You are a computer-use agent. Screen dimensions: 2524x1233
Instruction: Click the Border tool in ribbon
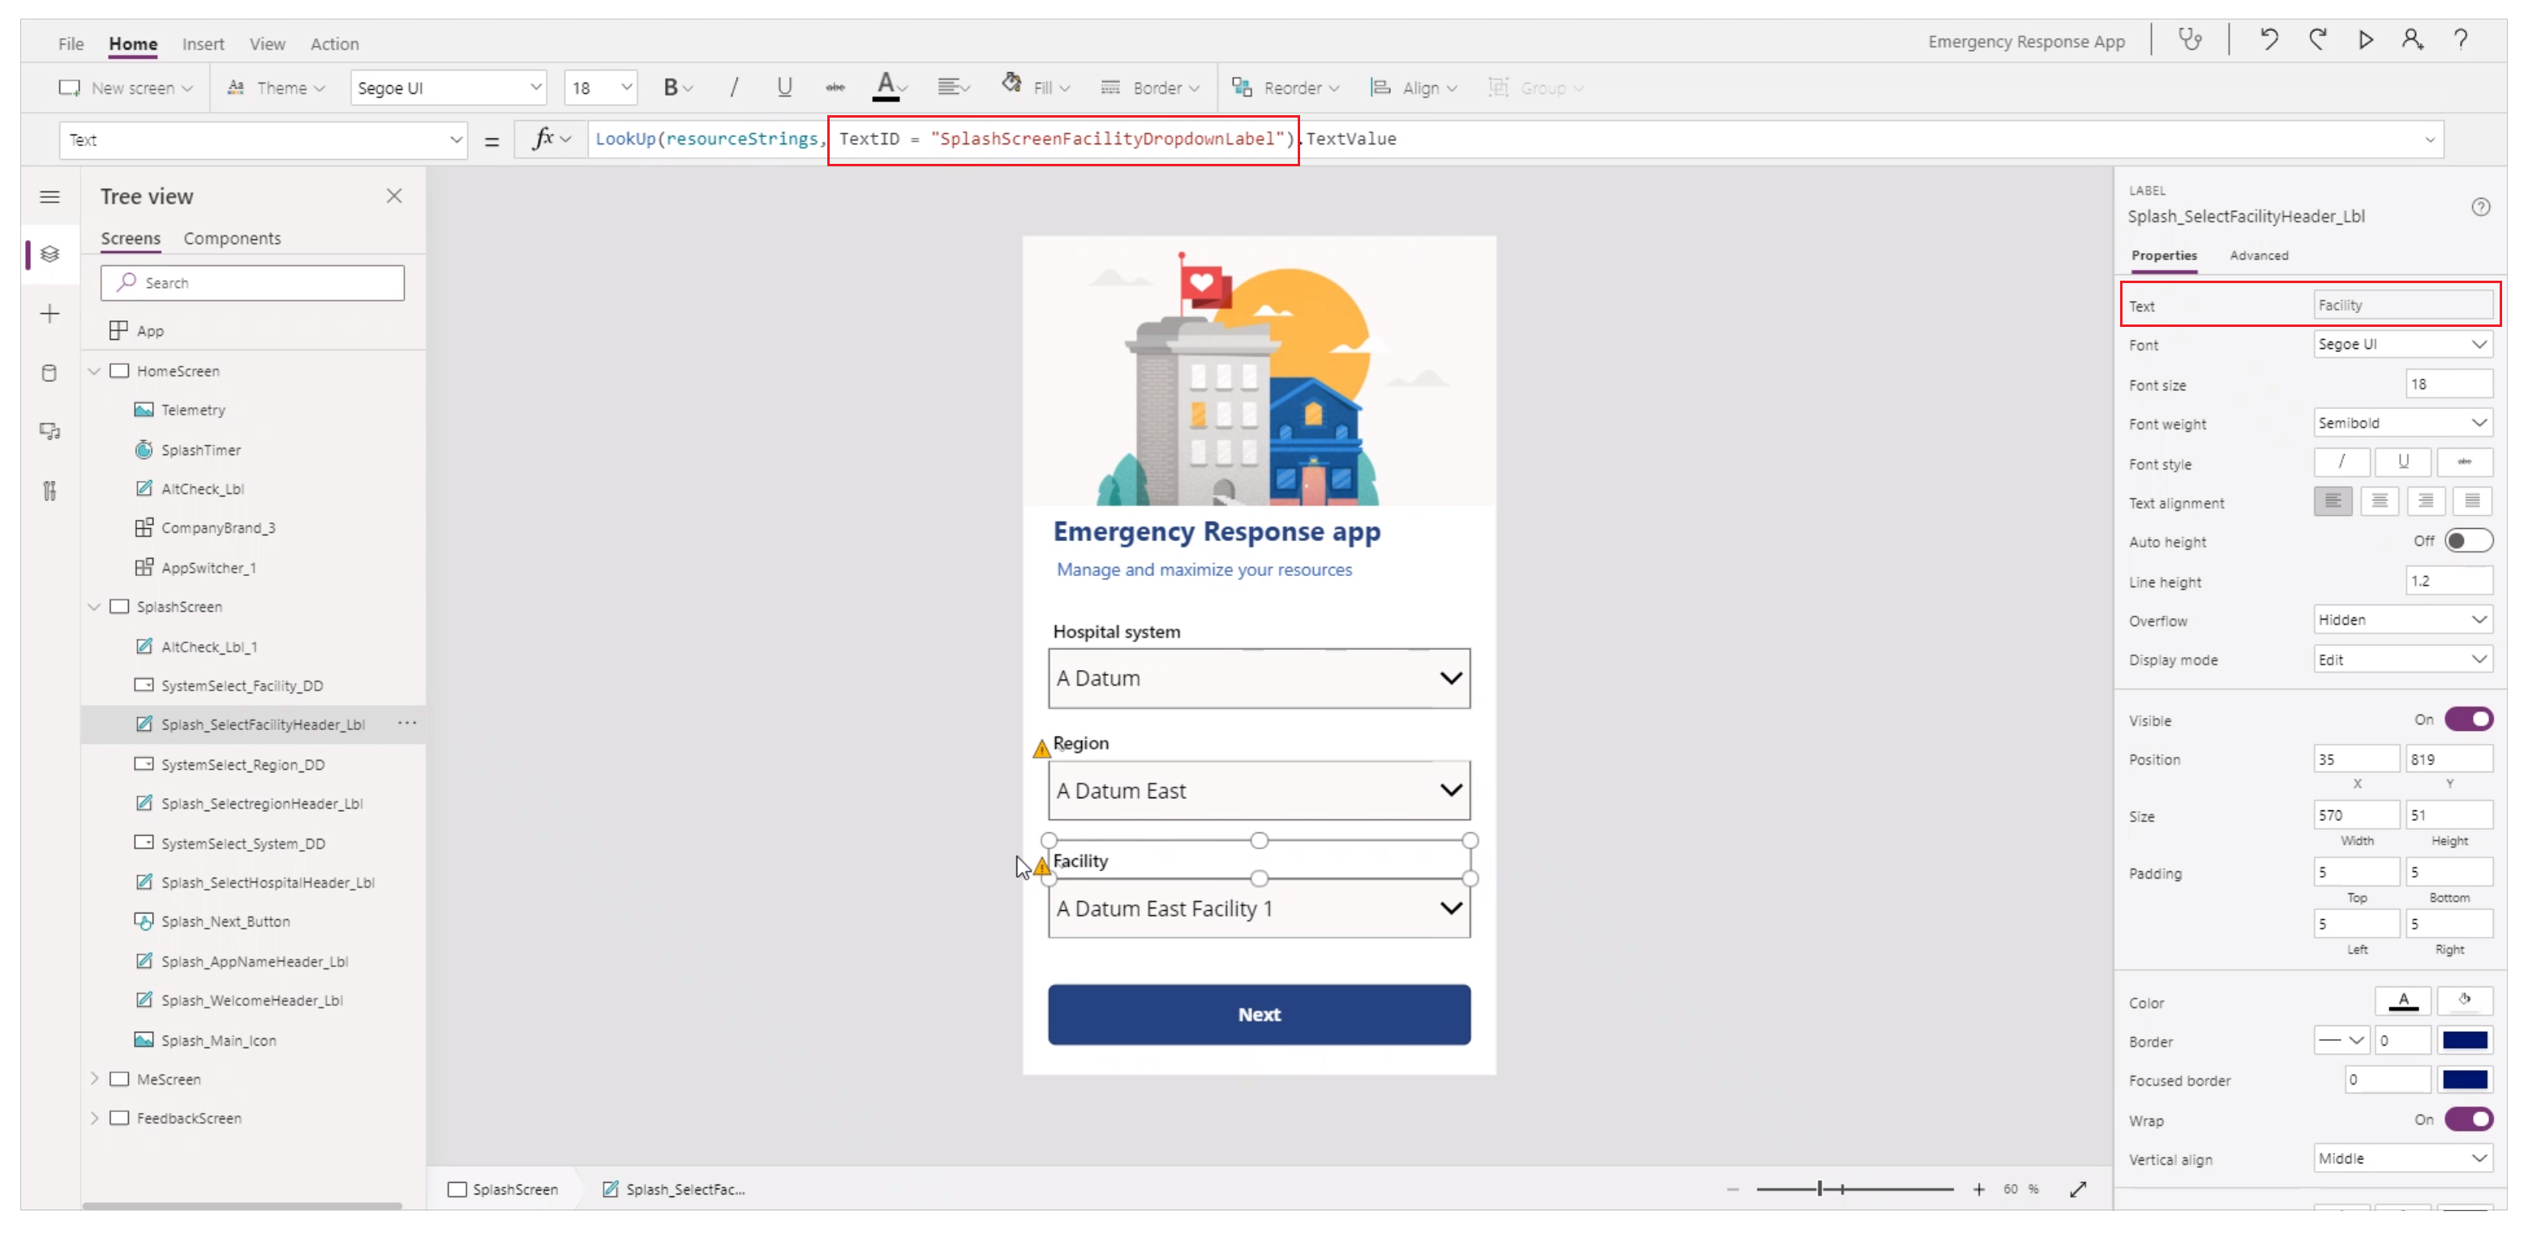tap(1149, 88)
